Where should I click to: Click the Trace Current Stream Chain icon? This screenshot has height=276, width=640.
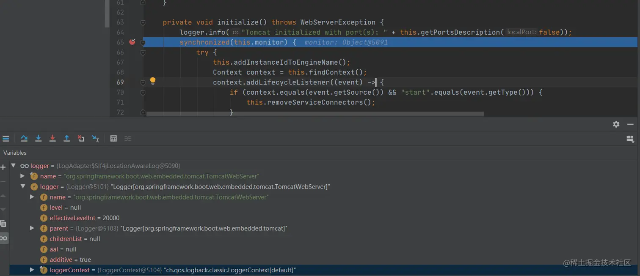click(x=128, y=139)
